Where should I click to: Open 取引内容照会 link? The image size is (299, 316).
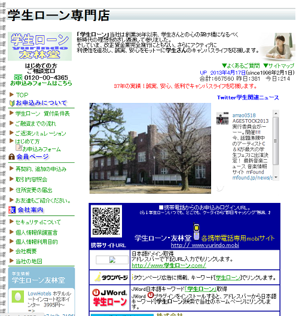pos(32,180)
